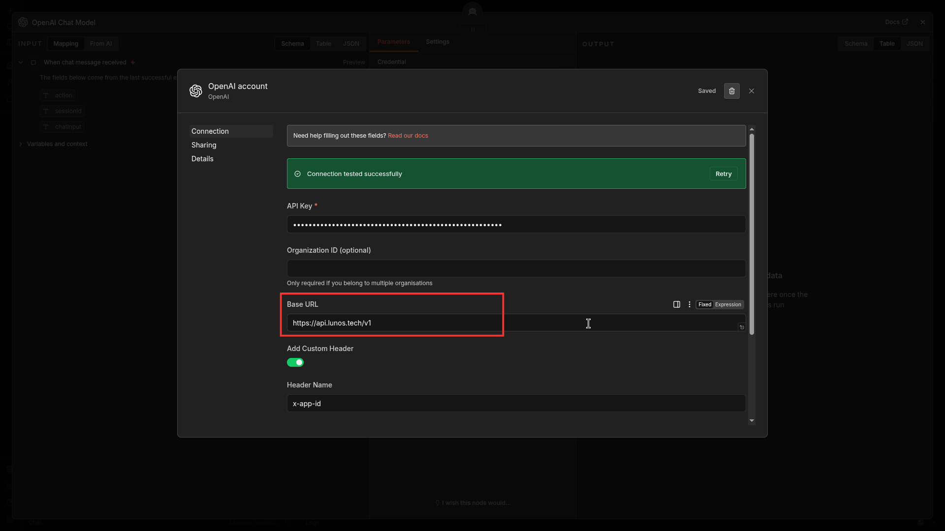
Task: Click the OpenAI logo in the credential header
Action: [196, 91]
